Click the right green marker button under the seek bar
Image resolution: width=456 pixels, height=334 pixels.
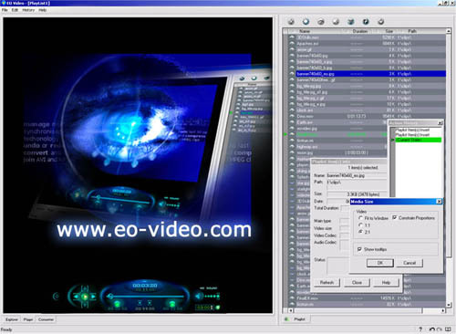172,304
